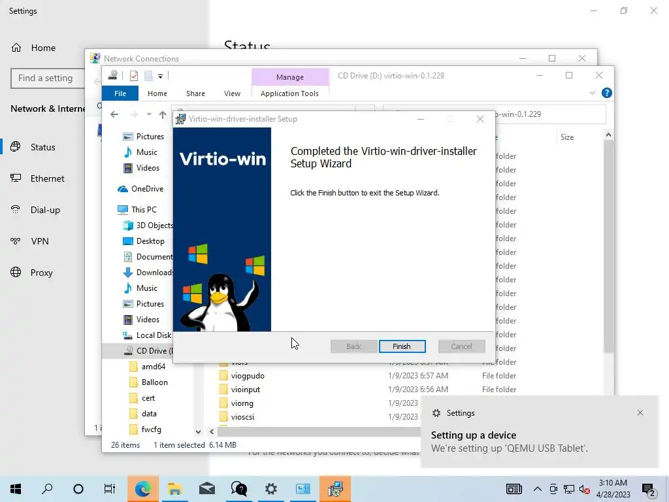Sort file list by Size column
The width and height of the screenshot is (669, 502).
coord(567,137)
